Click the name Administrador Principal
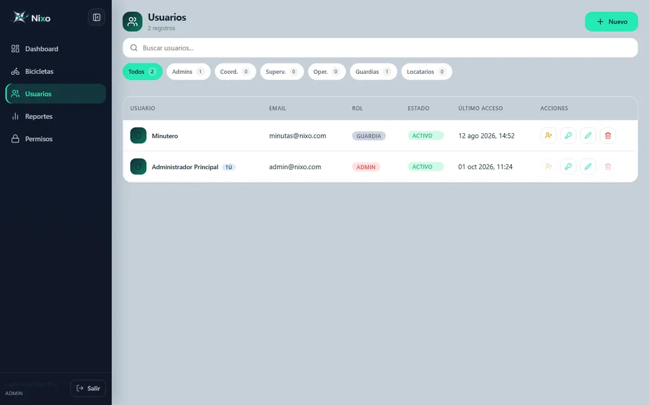Screen dimensions: 649x405 tap(185, 167)
